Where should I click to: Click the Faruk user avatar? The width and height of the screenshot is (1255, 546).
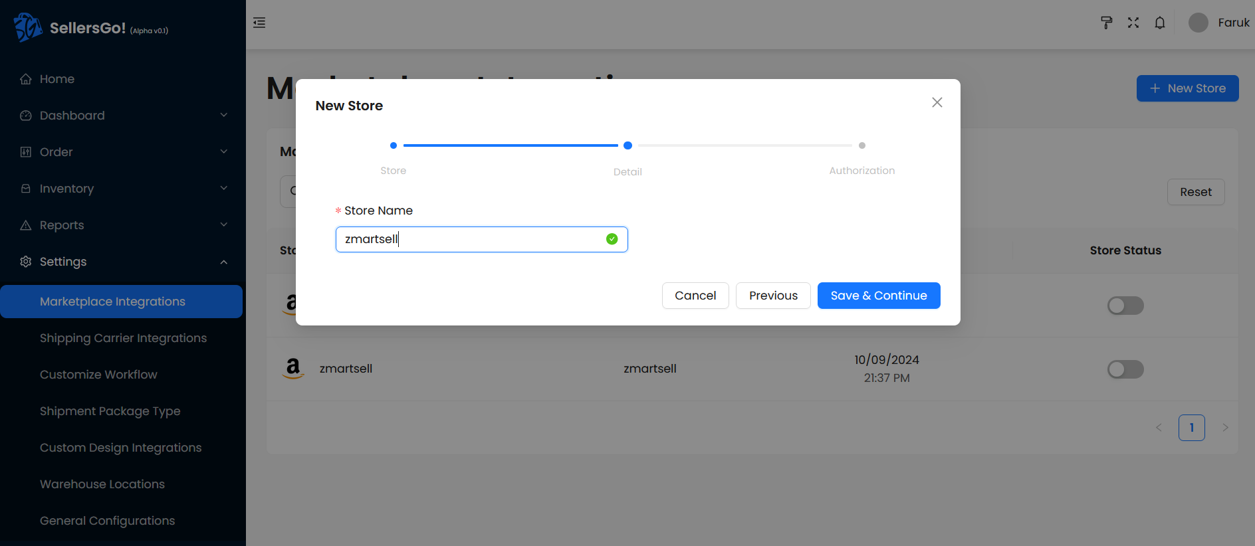(1198, 23)
